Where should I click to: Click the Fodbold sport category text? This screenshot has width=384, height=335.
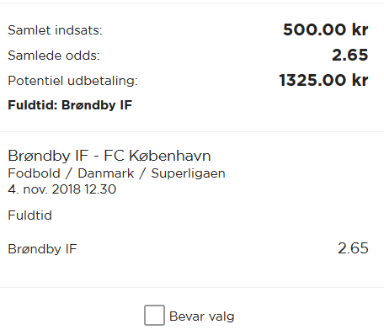[34, 173]
